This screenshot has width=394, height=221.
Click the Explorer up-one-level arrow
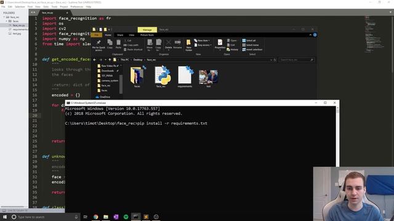110,60
